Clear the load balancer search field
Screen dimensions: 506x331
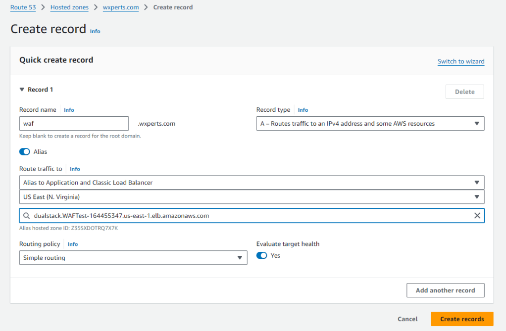477,216
